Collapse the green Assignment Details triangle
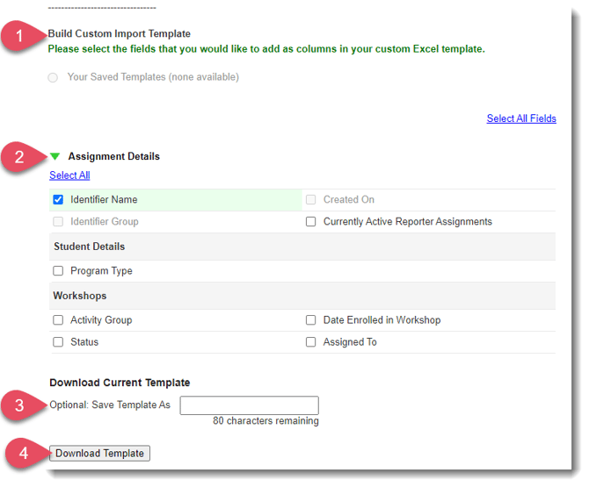The image size is (589, 487). (55, 156)
